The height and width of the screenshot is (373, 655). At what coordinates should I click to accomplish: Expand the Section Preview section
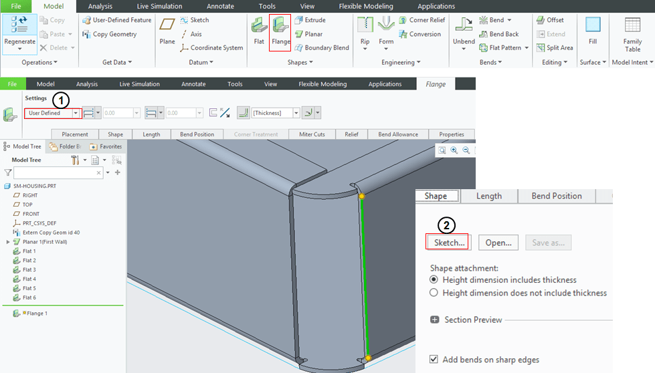[x=435, y=320]
